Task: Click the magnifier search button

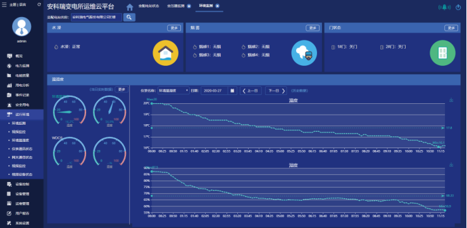Action: 129,17
